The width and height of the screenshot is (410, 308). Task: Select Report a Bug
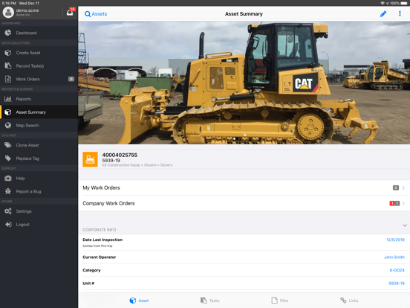tap(39, 191)
